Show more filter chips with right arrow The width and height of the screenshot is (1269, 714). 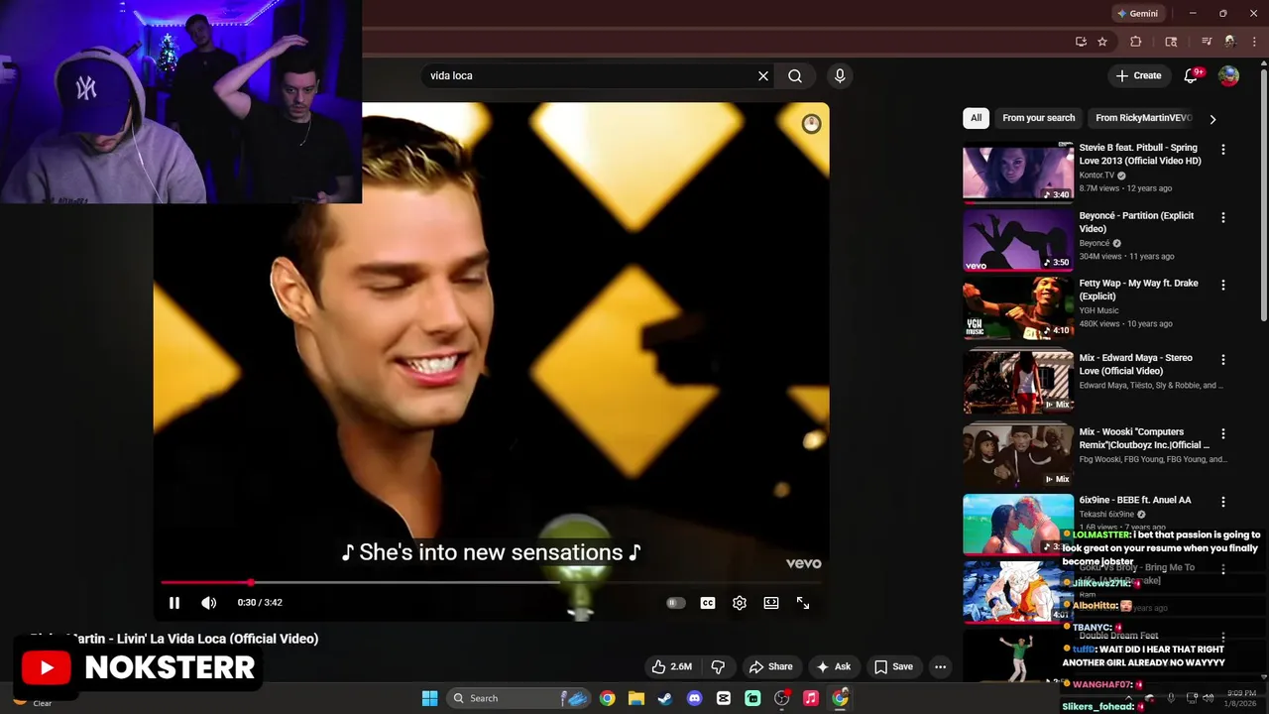click(x=1212, y=119)
